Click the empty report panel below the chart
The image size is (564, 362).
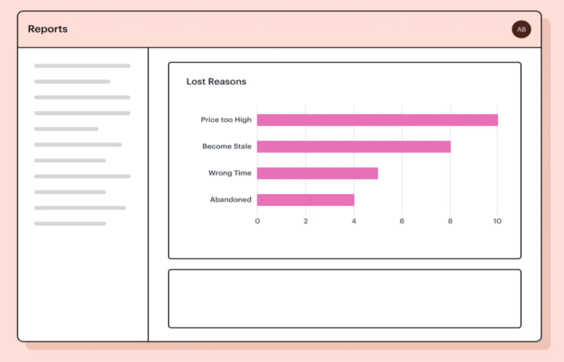click(345, 297)
